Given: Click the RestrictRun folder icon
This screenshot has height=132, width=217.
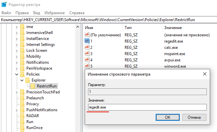Looking at the screenshot, I should click(x=33, y=86).
